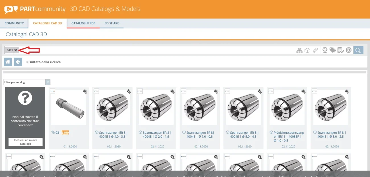This screenshot has height=177, width=370.
Task: Click the @ contact icon
Action: pos(349,50)
